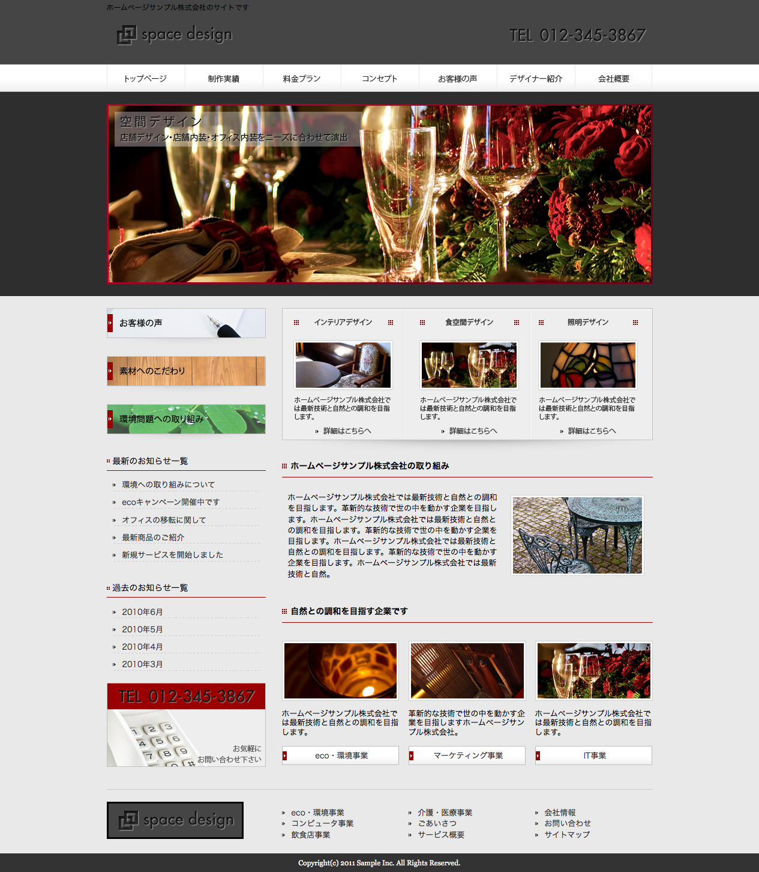Click the telephone contact banner image
Image resolution: width=759 pixels, height=872 pixels.
pos(186,725)
